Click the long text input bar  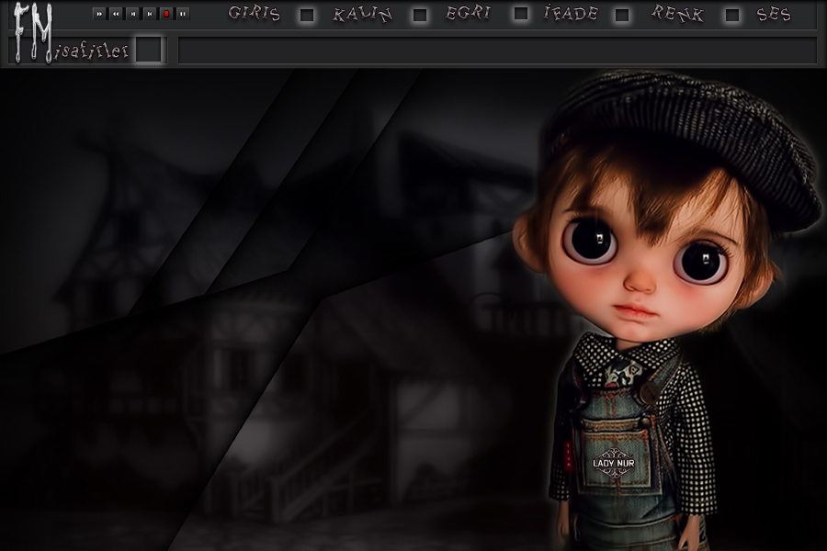click(x=497, y=51)
